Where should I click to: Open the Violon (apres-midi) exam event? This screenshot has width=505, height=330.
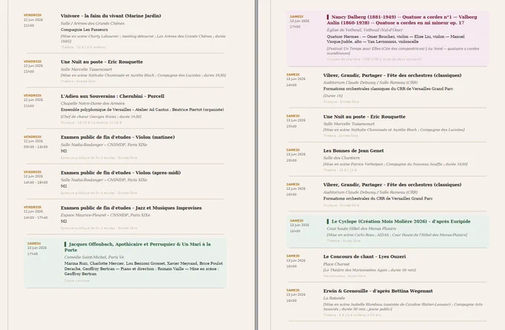coord(120,173)
